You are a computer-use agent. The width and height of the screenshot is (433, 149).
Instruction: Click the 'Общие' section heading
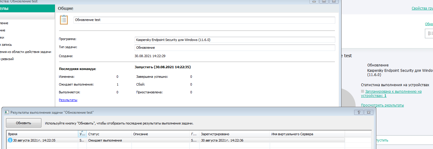point(66,8)
